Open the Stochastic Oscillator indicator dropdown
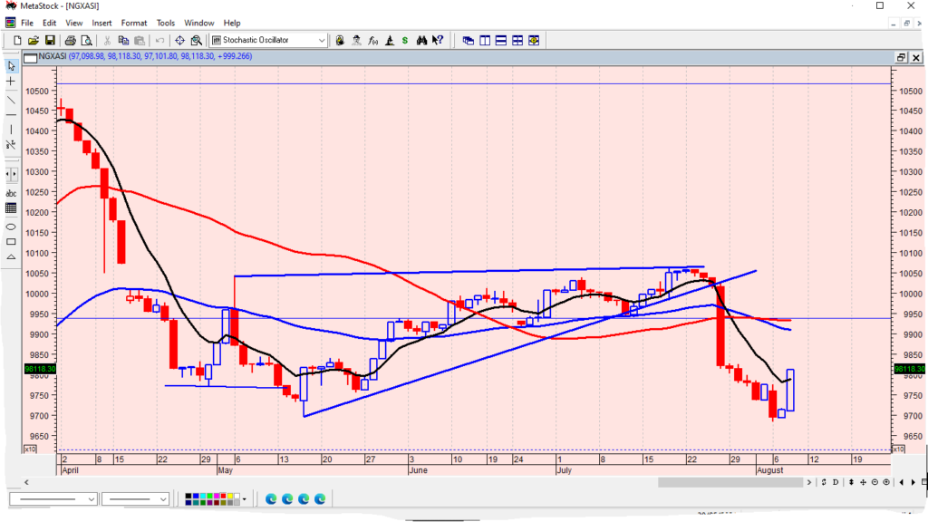928x522 pixels. [x=322, y=40]
